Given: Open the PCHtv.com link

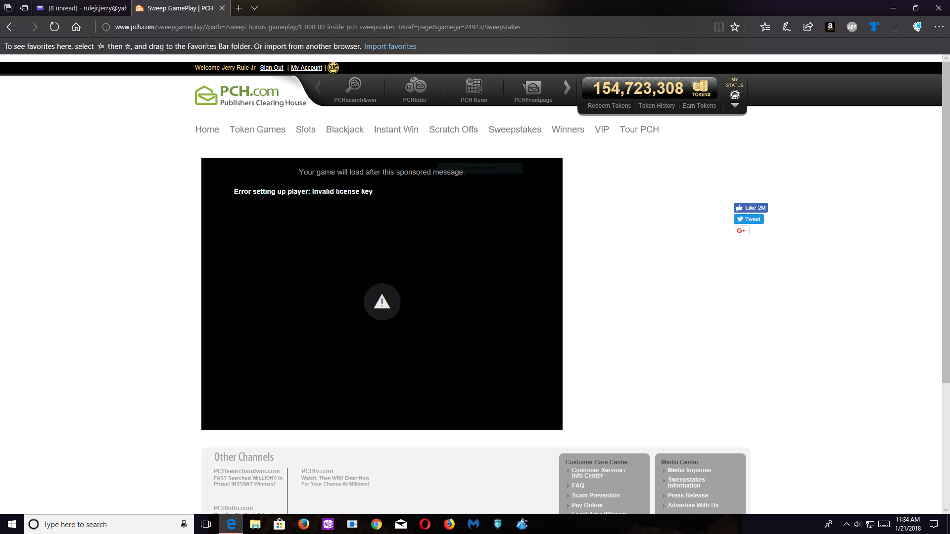Looking at the screenshot, I should pyautogui.click(x=317, y=471).
